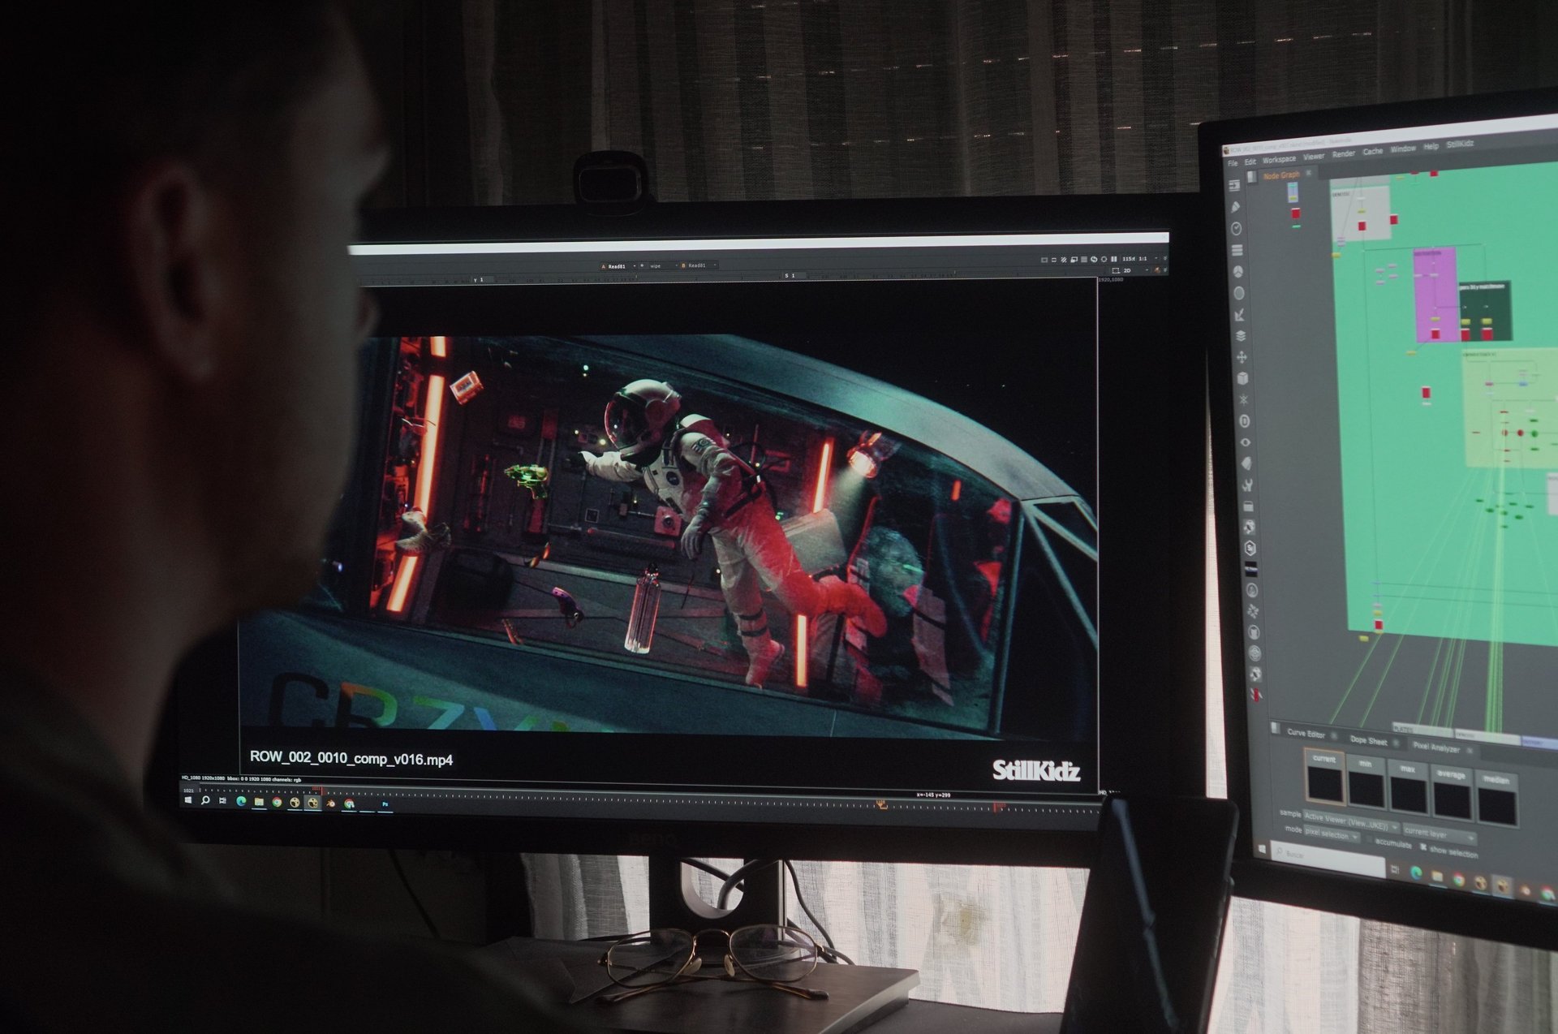
Task: Select the current color swatch
Action: 1324,777
